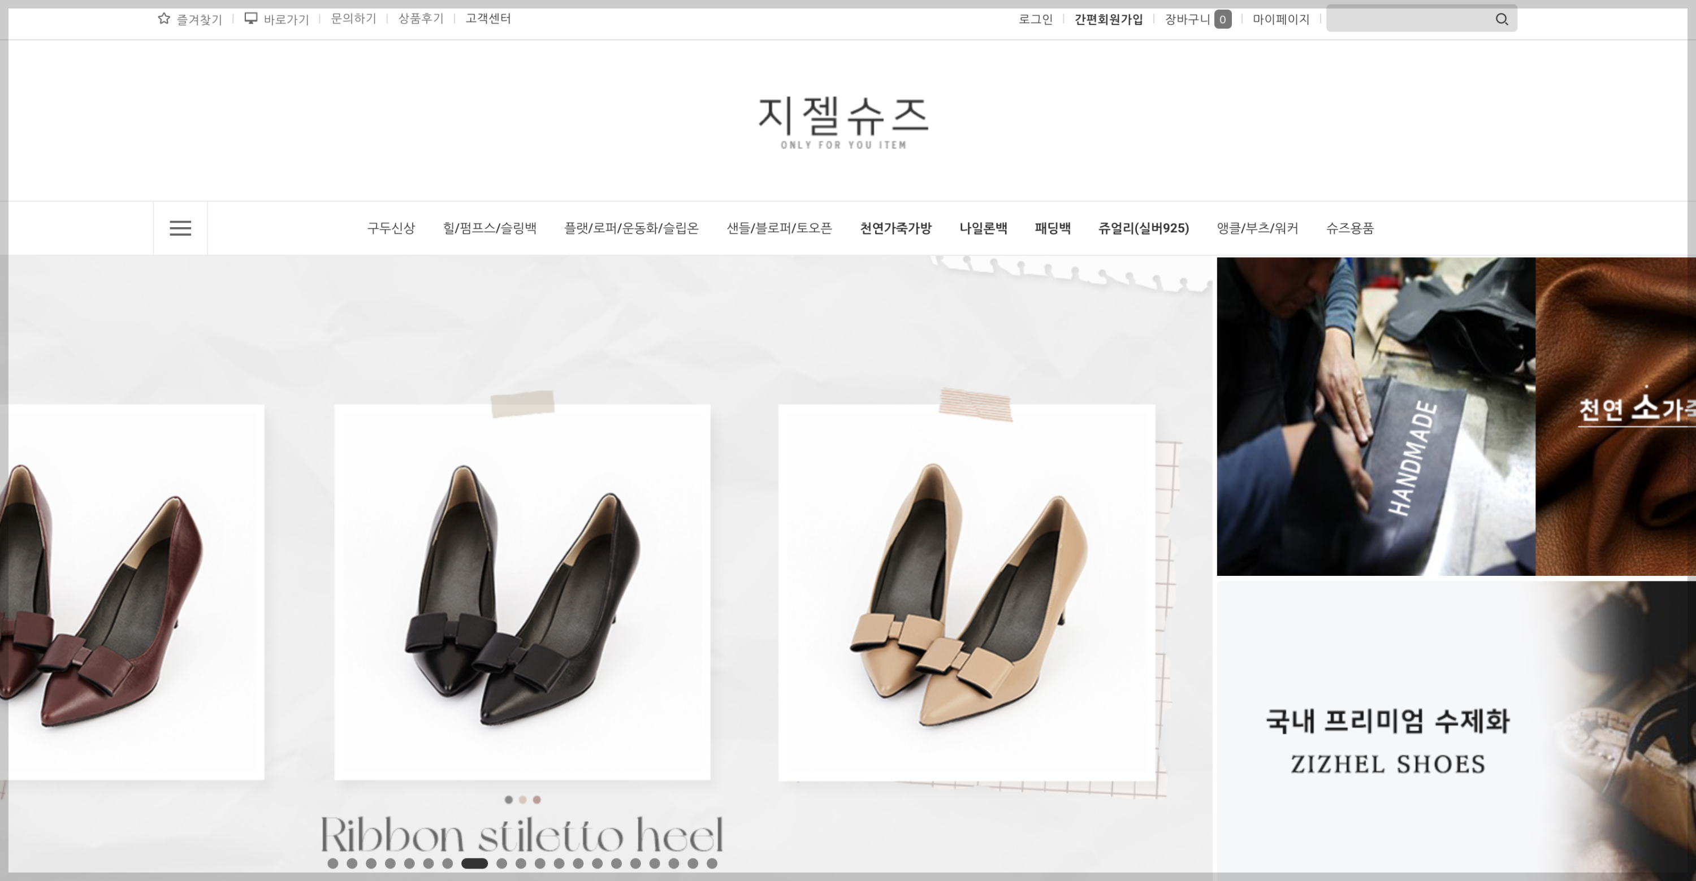Open the 천연가죽가방 category

(896, 228)
